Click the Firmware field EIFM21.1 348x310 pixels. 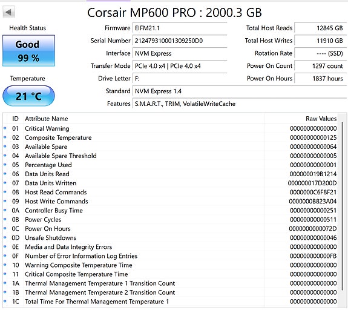180,28
